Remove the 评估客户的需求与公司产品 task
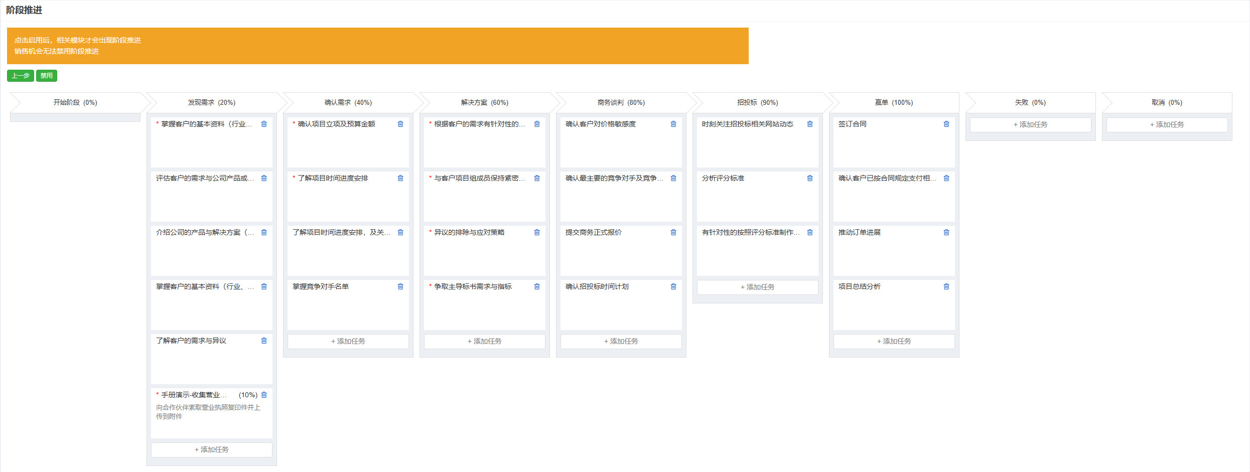This screenshot has height=472, width=1250. point(264,178)
